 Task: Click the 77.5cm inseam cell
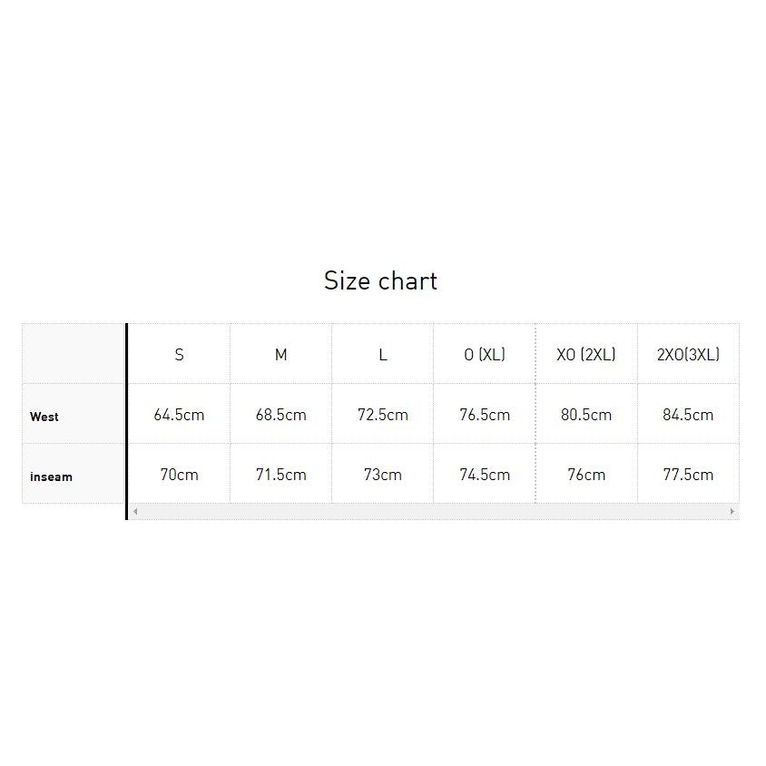coord(688,475)
